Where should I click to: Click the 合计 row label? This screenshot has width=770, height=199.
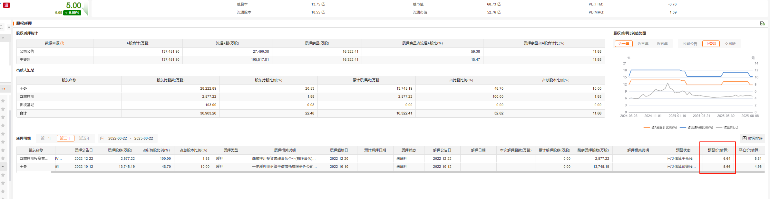[23, 113]
